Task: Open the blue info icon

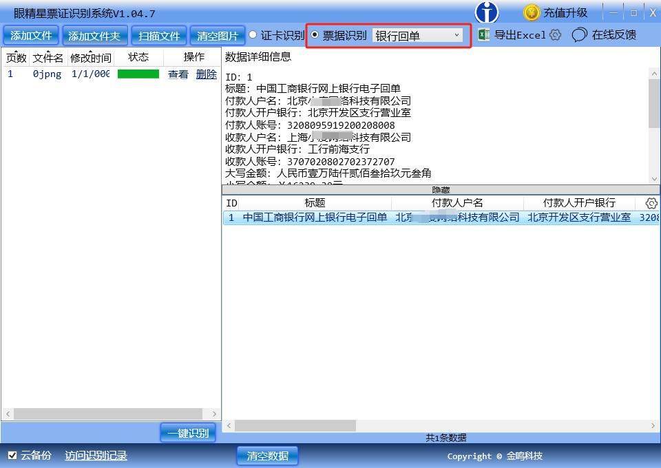Action: pyautogui.click(x=487, y=12)
